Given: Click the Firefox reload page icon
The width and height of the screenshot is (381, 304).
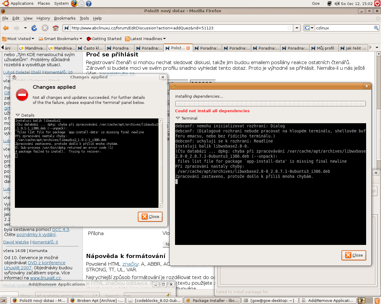Looking at the screenshot, I should click(34, 28).
